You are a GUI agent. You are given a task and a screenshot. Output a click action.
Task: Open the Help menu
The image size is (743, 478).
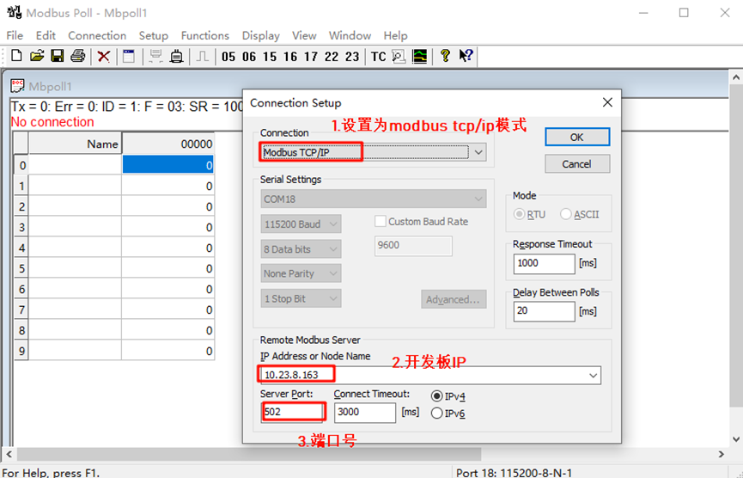point(395,35)
